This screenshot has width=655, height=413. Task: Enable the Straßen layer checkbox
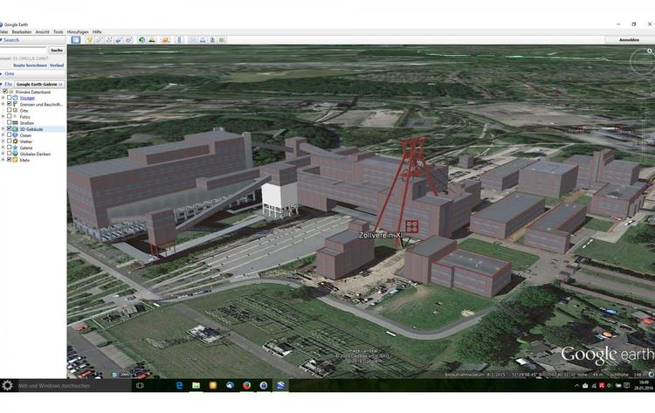point(10,123)
